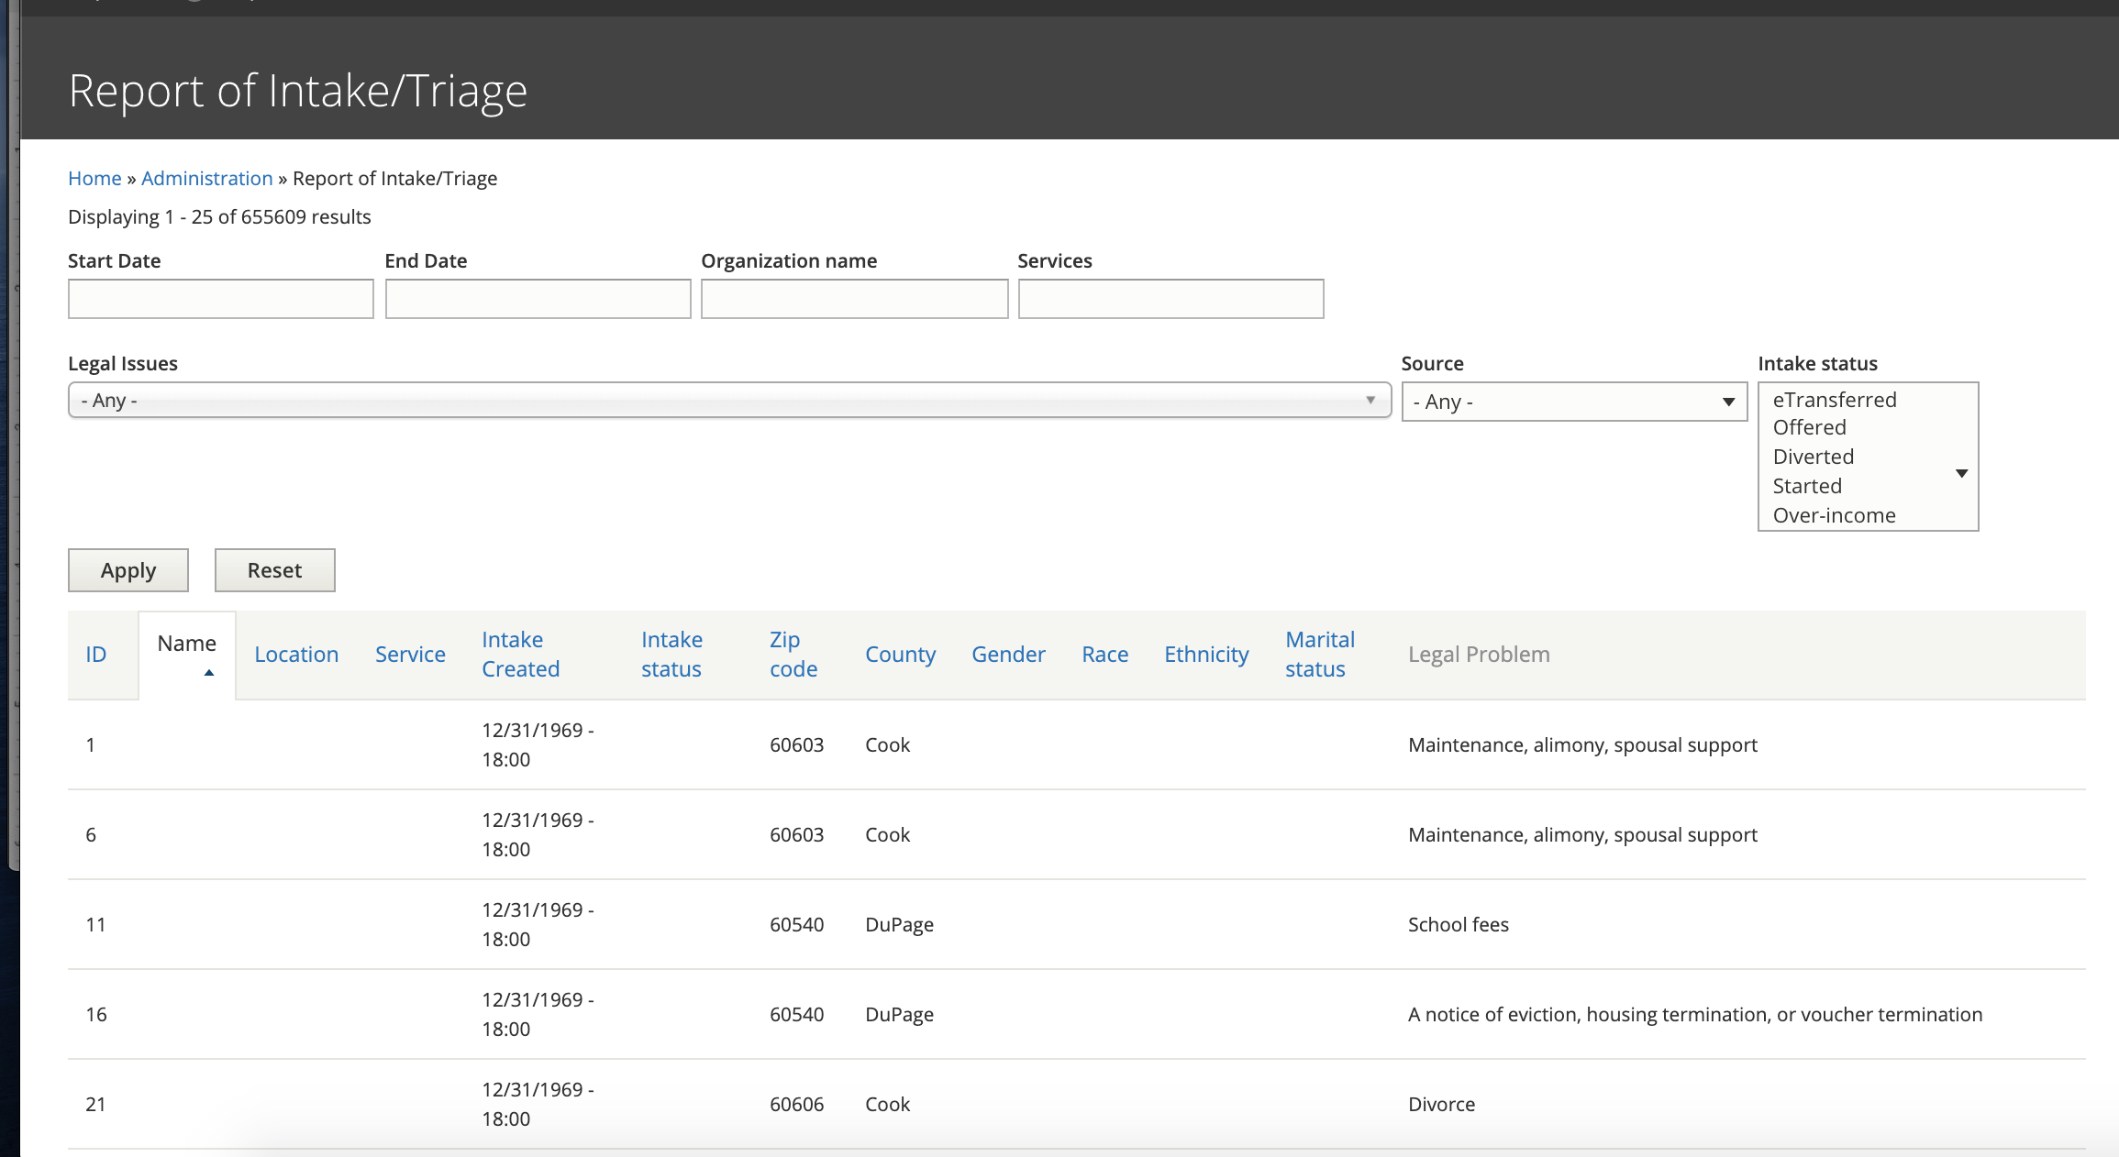Screen dimensions: 2119x1157
Task: Sort table by Marital status column
Action: tap(1320, 655)
